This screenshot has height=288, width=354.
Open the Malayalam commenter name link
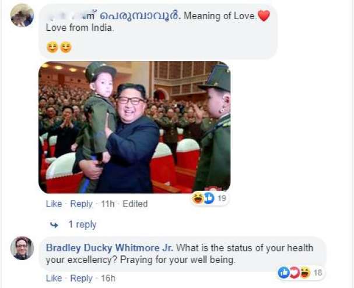coord(113,16)
